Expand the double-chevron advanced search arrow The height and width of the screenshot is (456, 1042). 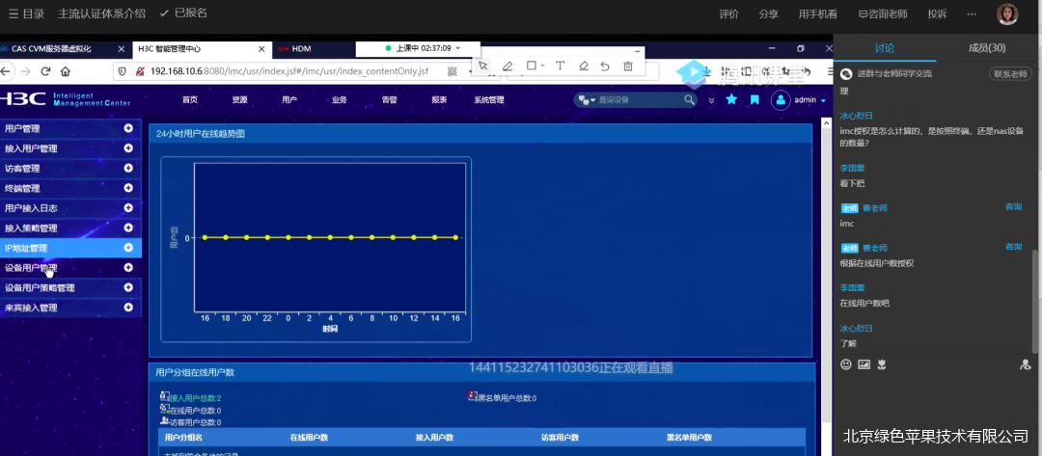tap(712, 100)
